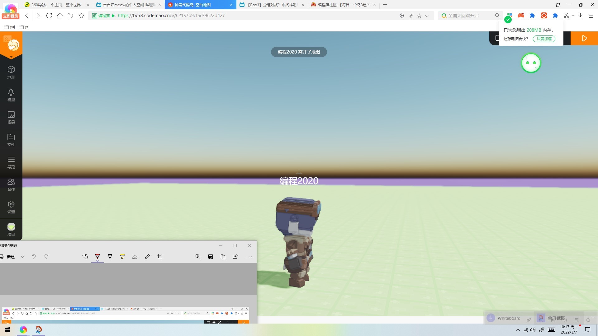Viewport: 598px width, 336px height.
Task: Select the yellow highlighter tool
Action: click(x=122, y=257)
